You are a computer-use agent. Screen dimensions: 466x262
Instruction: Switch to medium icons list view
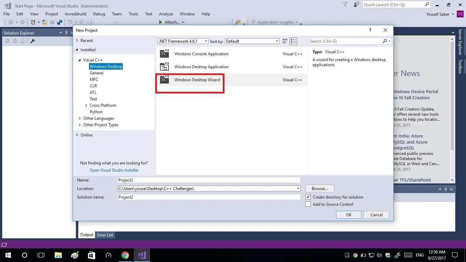293,41
